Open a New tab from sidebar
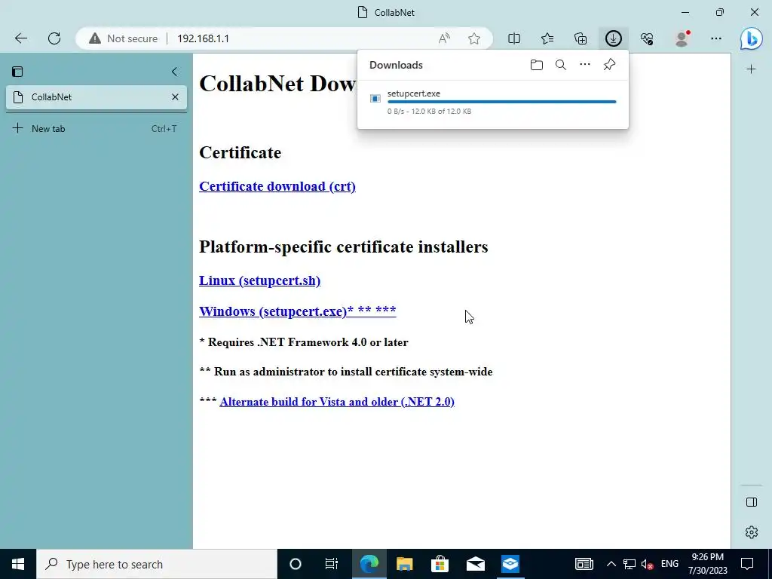 pos(96,128)
